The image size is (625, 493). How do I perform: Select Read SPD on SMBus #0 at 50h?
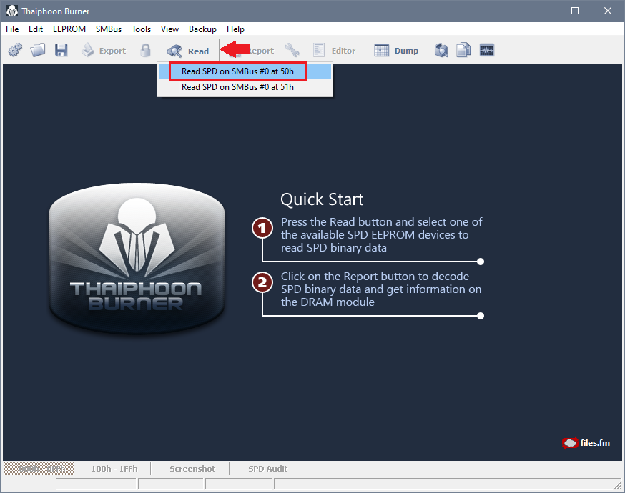tap(245, 71)
